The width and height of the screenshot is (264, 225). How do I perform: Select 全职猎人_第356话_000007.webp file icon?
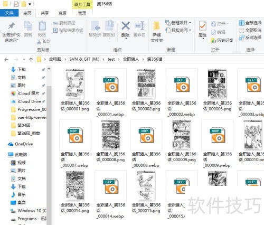(75, 135)
